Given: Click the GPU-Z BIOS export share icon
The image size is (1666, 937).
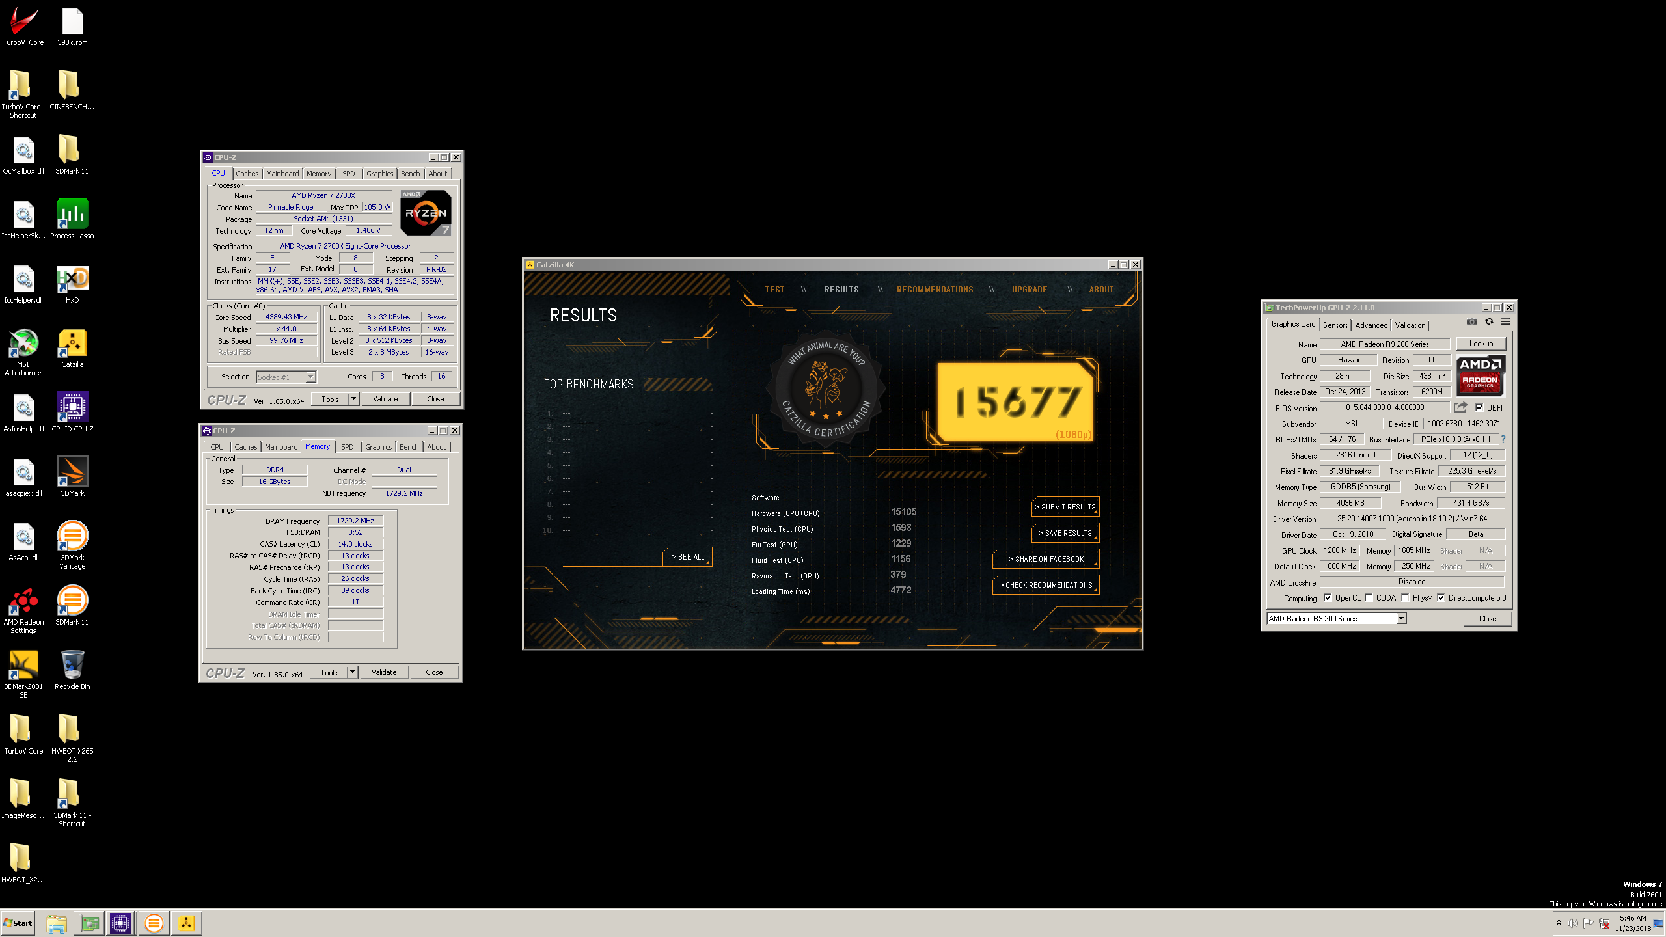Looking at the screenshot, I should click(x=1460, y=407).
